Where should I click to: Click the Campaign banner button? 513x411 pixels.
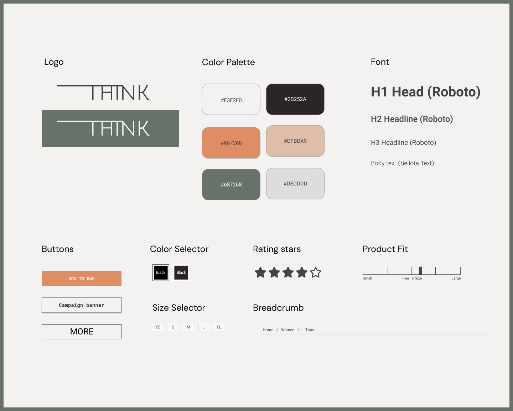click(x=82, y=305)
